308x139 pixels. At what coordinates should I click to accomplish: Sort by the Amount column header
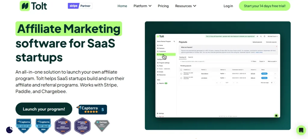pos(253,70)
